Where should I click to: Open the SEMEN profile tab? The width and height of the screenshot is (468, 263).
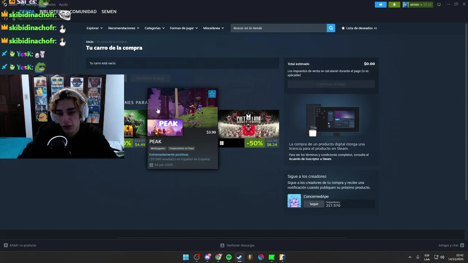pyautogui.click(x=109, y=12)
